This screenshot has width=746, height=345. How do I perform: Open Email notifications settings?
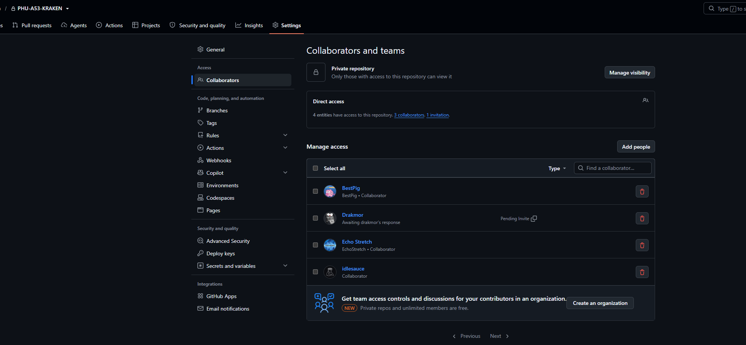(243, 309)
